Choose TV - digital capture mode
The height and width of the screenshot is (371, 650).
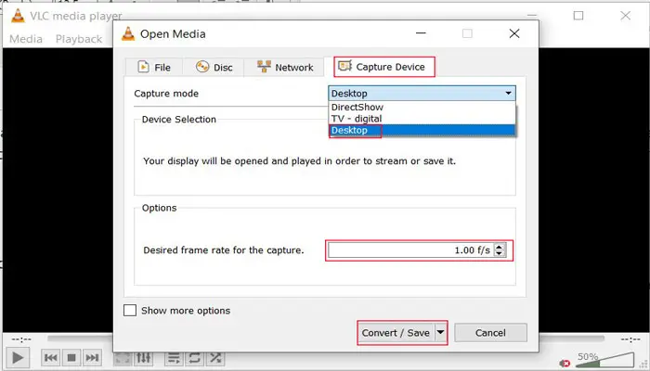pyautogui.click(x=357, y=119)
